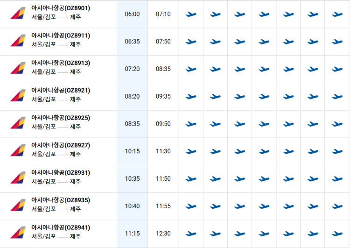Click the Asiana logo for flight OZ8925

[18, 123]
